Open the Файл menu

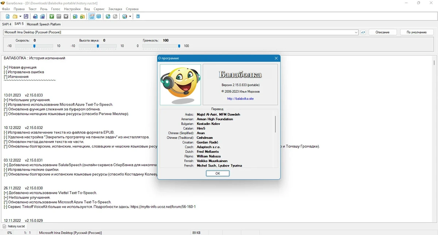click(6, 9)
